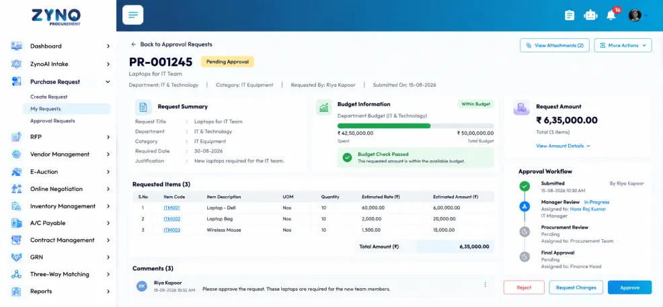Expand the ZynoAI Intake chevron

point(108,64)
